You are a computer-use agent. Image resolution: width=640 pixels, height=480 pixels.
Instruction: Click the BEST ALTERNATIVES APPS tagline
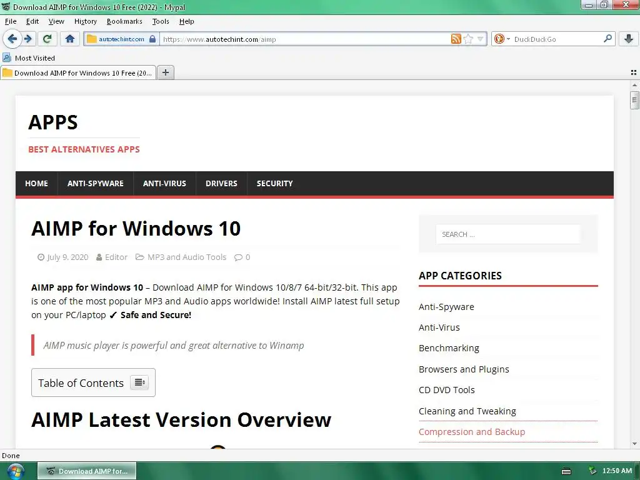[x=84, y=149]
